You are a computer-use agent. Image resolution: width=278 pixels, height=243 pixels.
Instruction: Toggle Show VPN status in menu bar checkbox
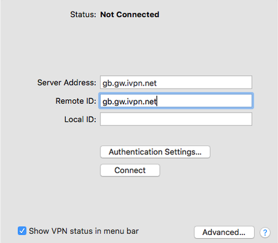pyautogui.click(x=22, y=231)
